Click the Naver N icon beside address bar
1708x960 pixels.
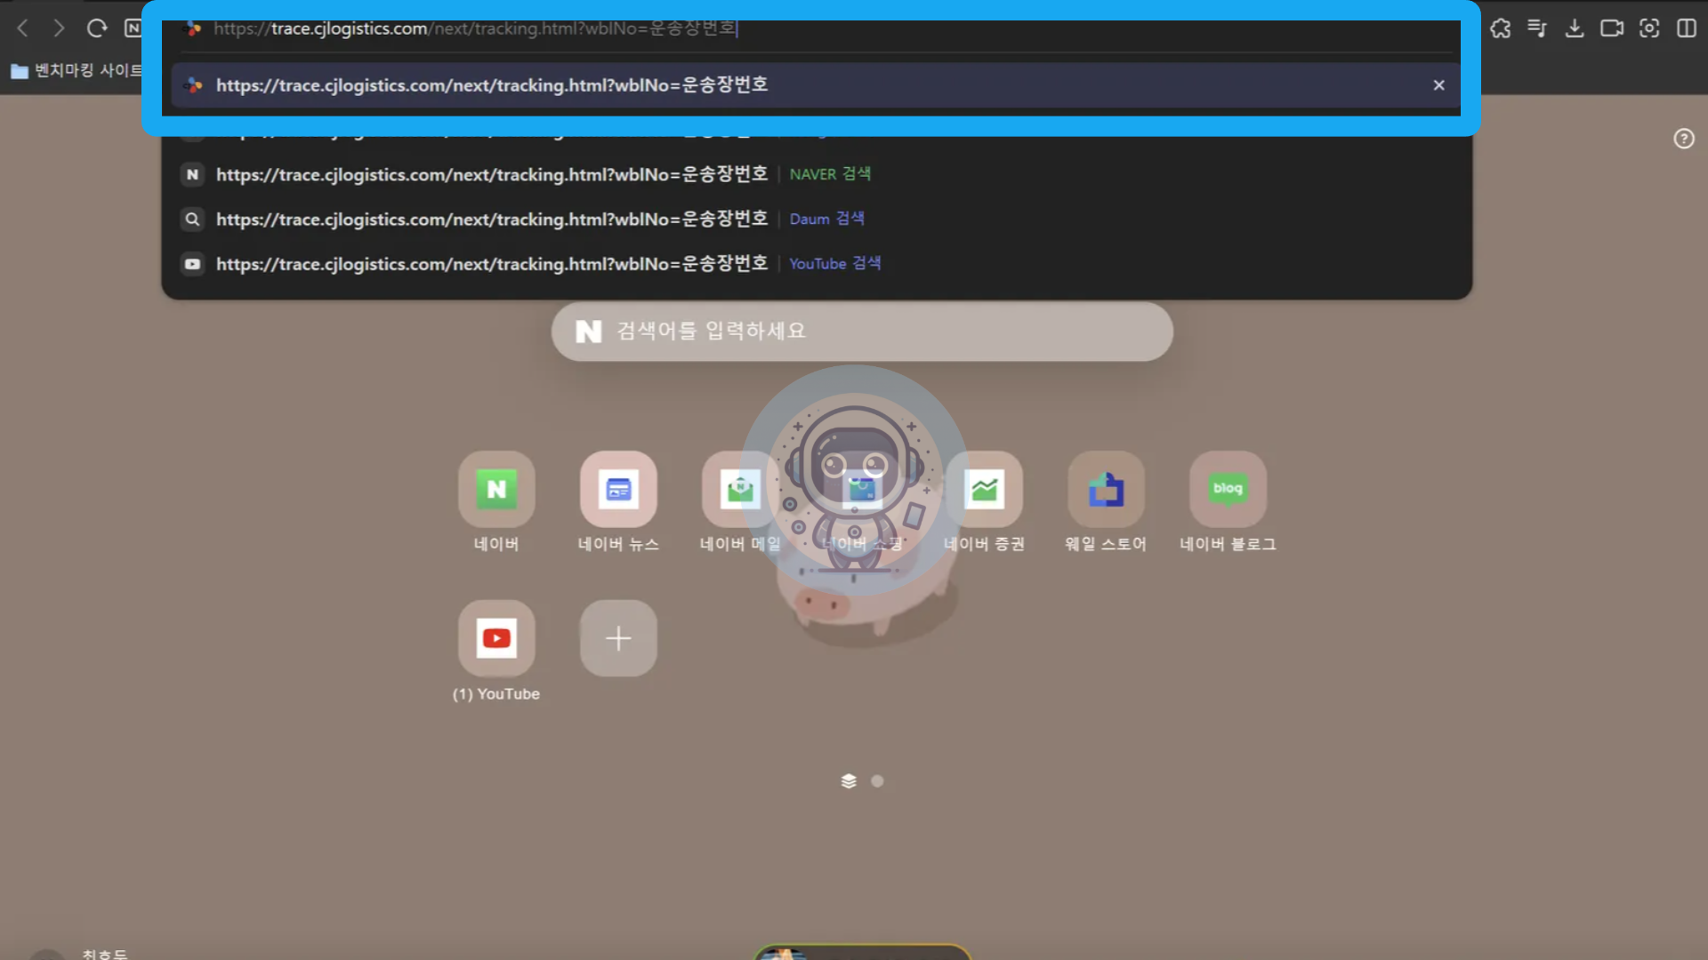pos(133,28)
